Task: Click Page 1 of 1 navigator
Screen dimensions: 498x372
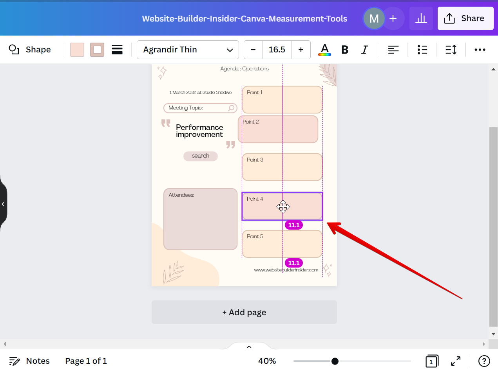Action: click(86, 361)
